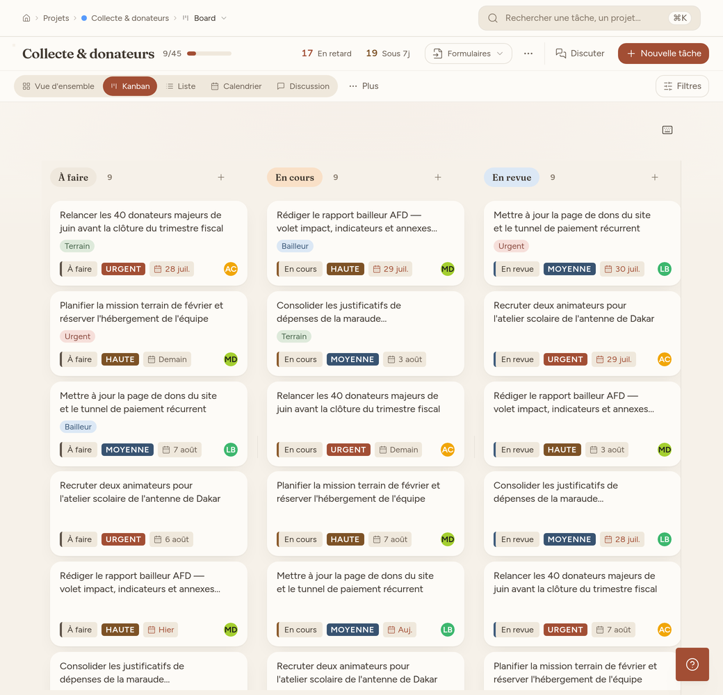
Task: Click the search magnifier icon
Action: click(492, 18)
